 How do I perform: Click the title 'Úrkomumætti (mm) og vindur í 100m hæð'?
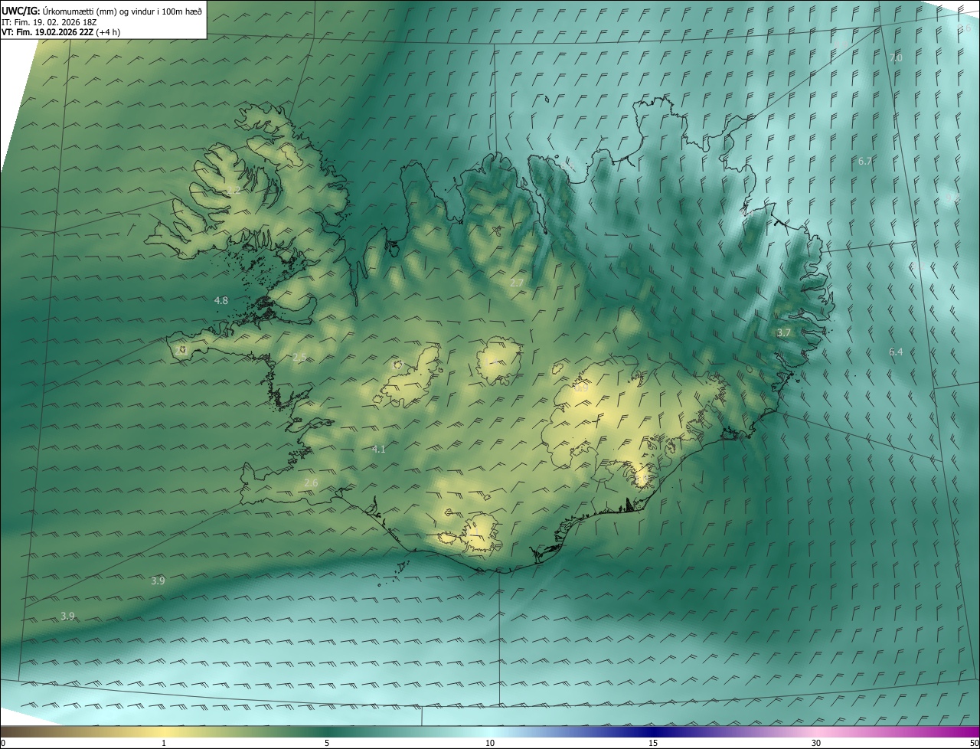[122, 11]
